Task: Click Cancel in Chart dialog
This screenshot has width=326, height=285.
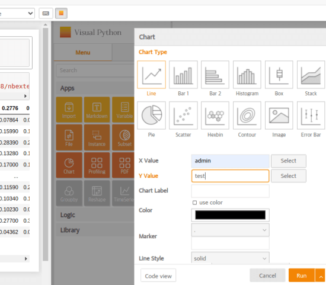Action: point(267,276)
